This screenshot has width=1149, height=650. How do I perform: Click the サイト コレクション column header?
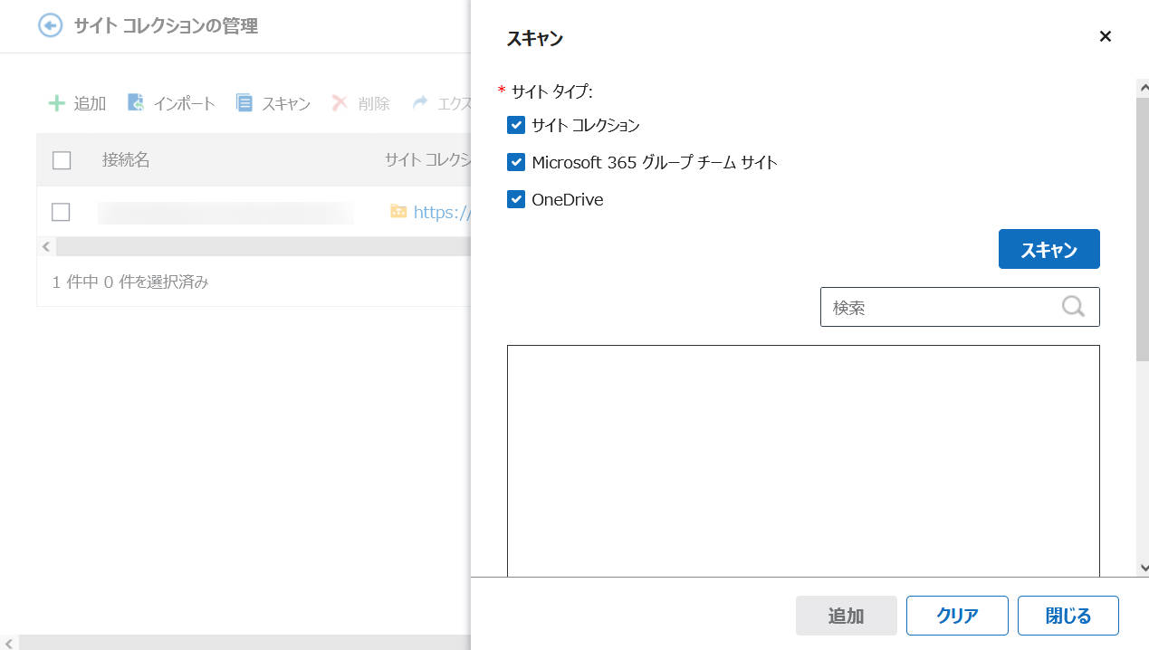427,160
